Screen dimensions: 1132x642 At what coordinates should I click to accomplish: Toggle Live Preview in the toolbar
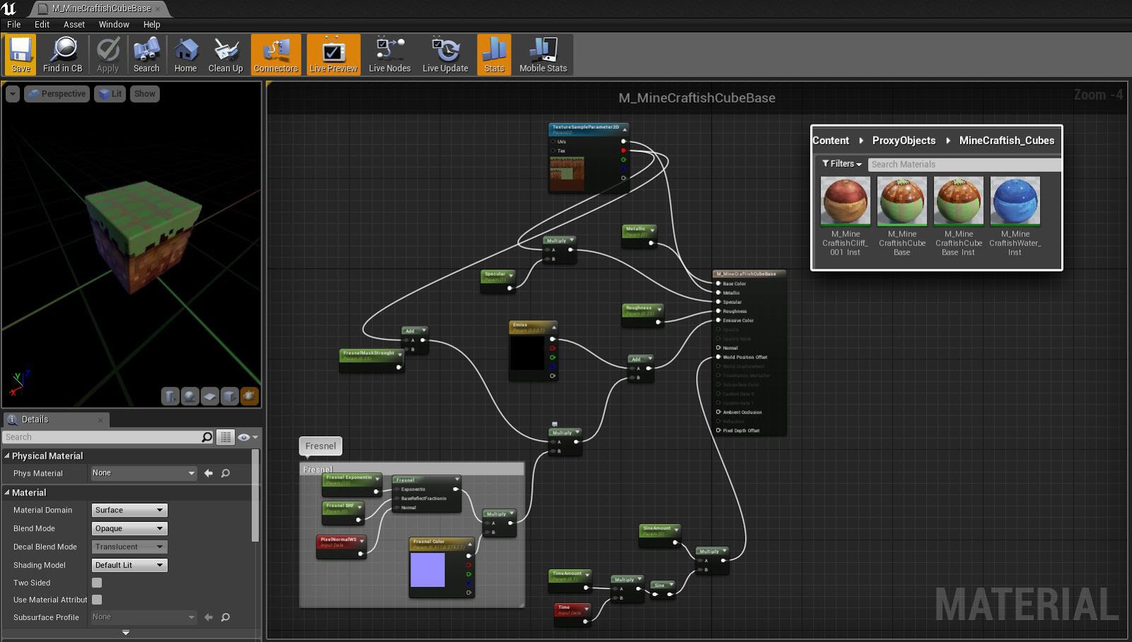coord(333,55)
